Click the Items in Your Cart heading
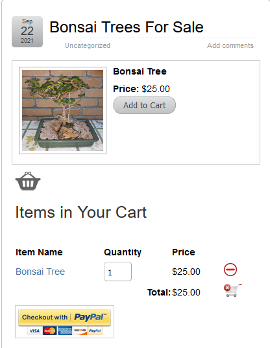 81,212
